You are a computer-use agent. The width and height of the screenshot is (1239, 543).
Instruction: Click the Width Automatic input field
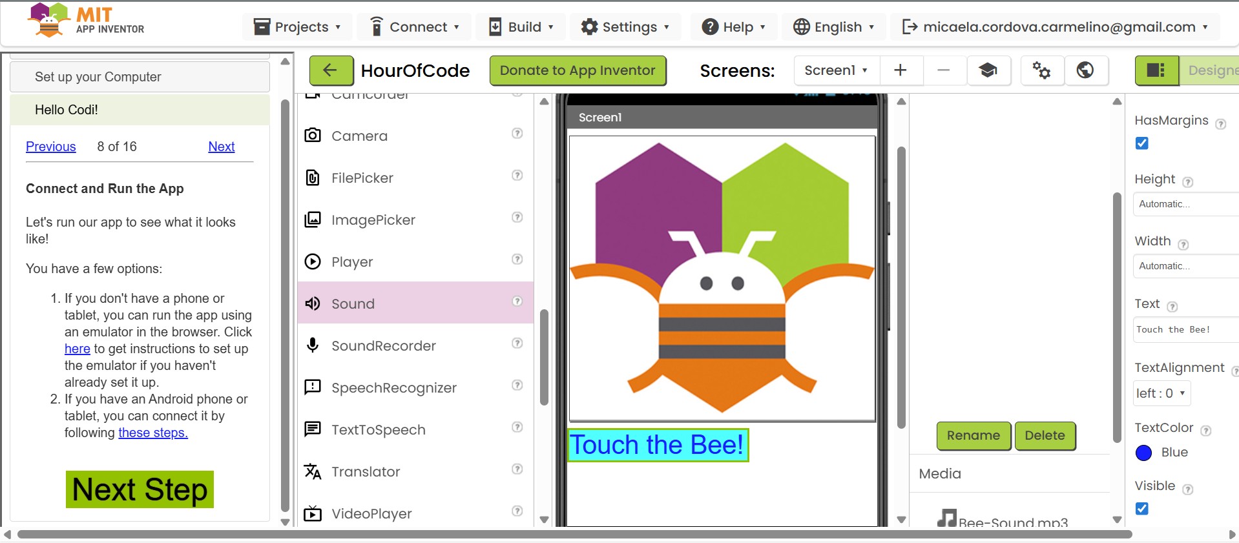(x=1186, y=266)
